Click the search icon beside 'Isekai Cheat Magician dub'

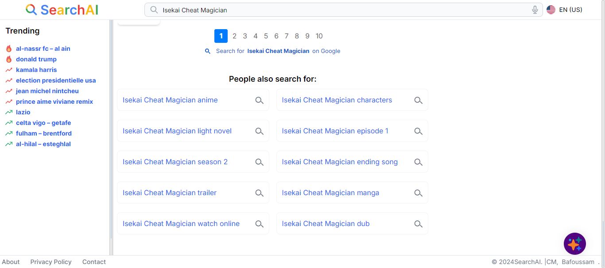coord(418,224)
